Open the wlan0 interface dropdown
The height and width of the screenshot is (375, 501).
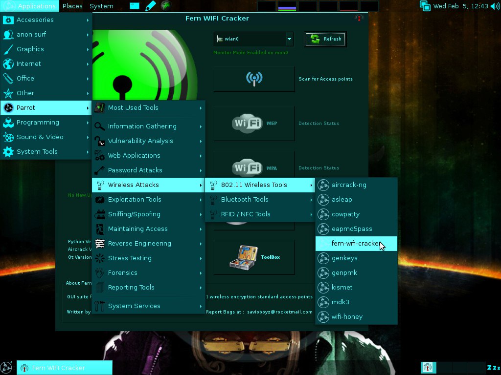coord(253,39)
